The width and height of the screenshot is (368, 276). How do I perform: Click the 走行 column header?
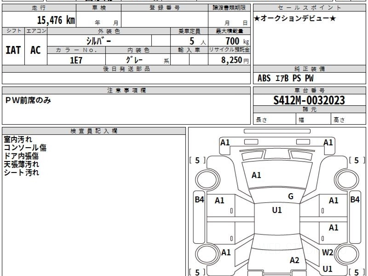point(39,8)
